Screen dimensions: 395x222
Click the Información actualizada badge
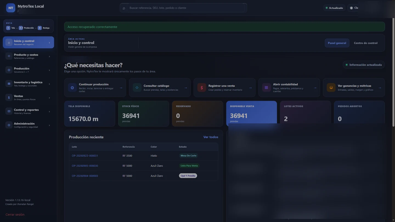pos(364,65)
